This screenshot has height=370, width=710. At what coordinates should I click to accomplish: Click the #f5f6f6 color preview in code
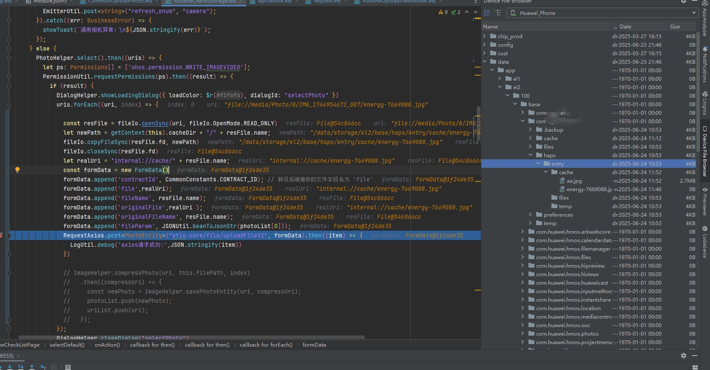coord(228,95)
